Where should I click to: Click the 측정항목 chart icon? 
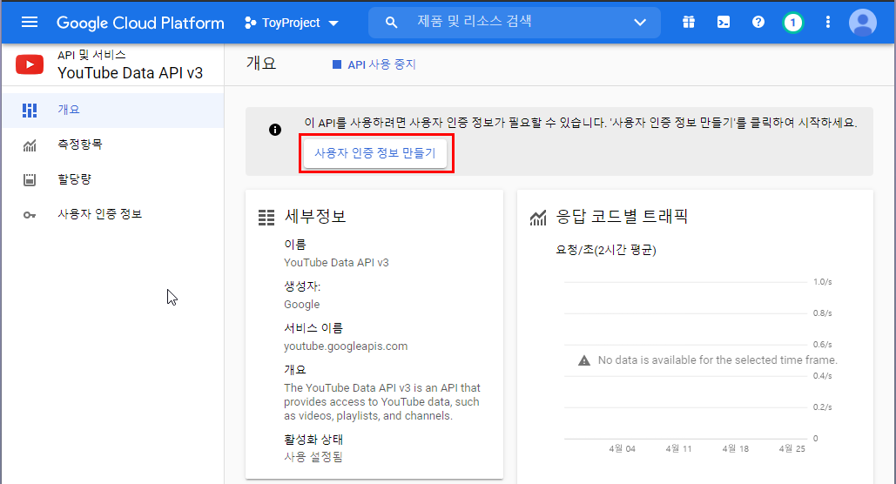click(29, 145)
